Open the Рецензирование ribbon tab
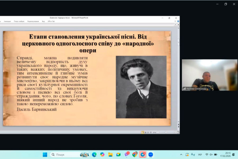Image resolution: width=238 pixels, height=159 pixels. point(33,21)
